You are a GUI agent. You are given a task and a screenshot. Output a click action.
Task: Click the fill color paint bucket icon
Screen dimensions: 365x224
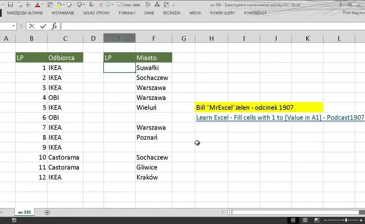[59, 5]
